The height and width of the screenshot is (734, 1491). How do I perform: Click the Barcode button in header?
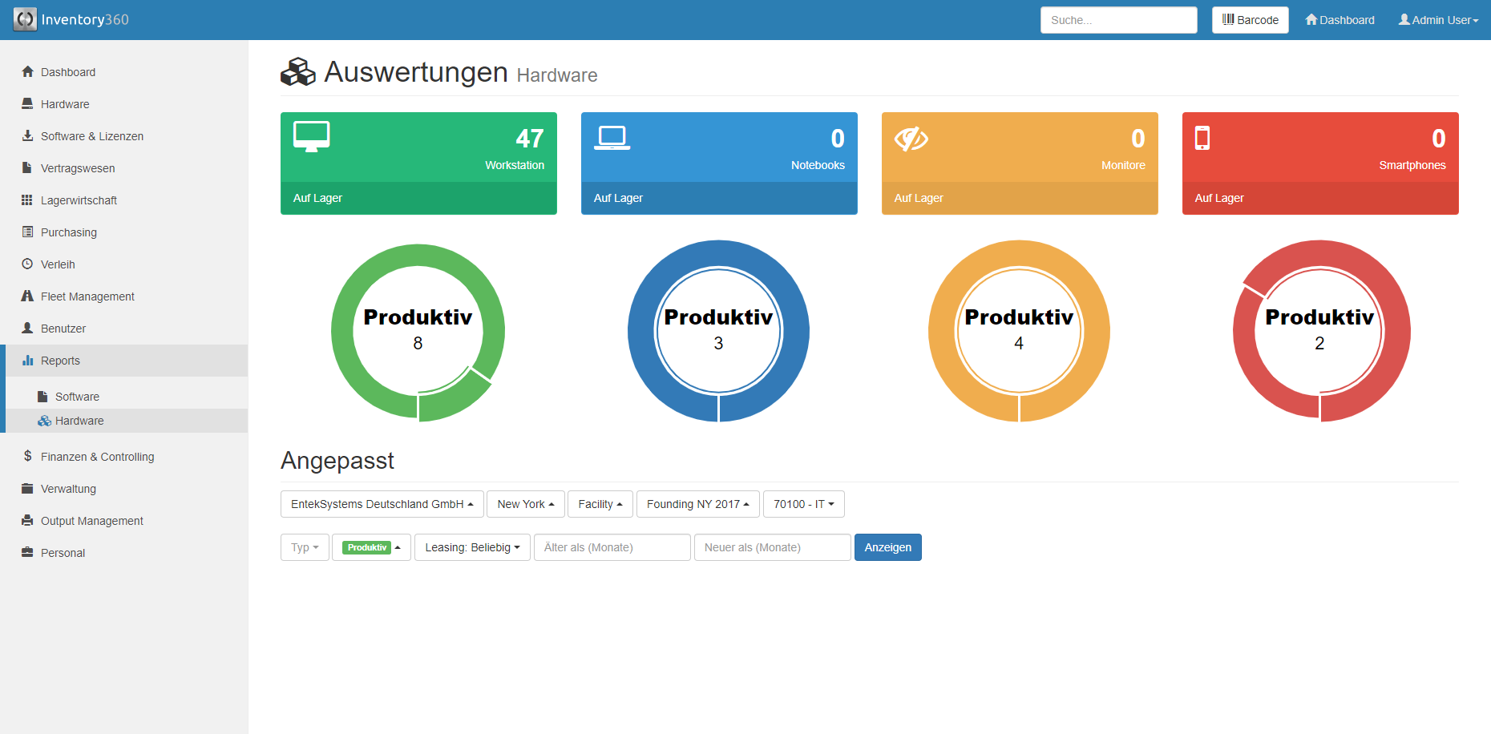pos(1250,20)
